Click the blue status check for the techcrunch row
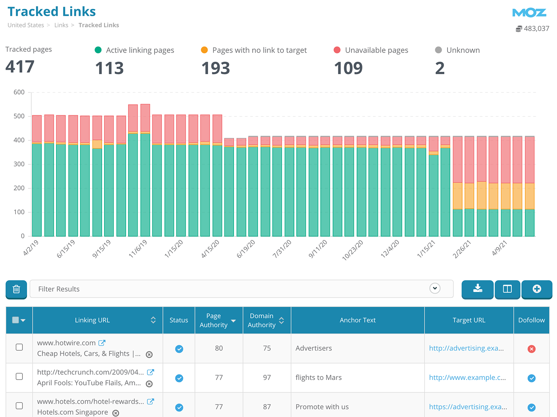The height and width of the screenshot is (417, 557). (x=179, y=378)
